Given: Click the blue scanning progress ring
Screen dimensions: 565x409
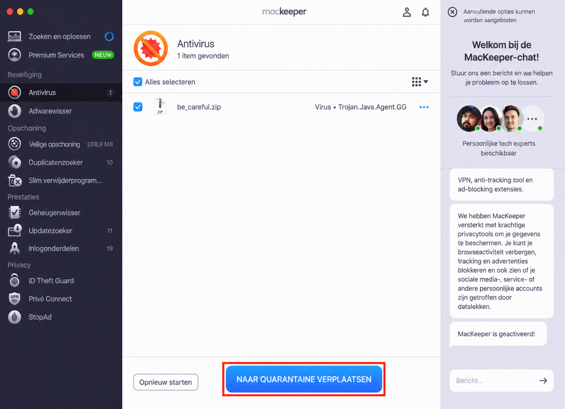Looking at the screenshot, I should point(109,36).
